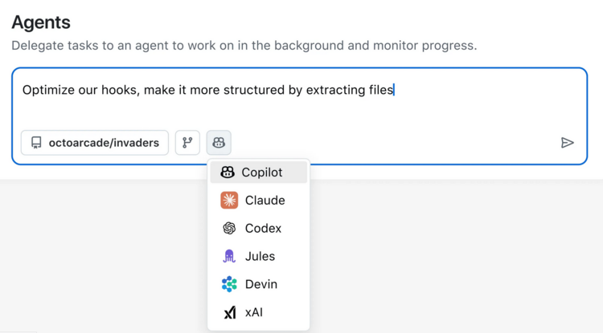Viewport: 603px width, 333px height.
Task: Click the Devin hexagon cluster icon
Action: point(229,284)
